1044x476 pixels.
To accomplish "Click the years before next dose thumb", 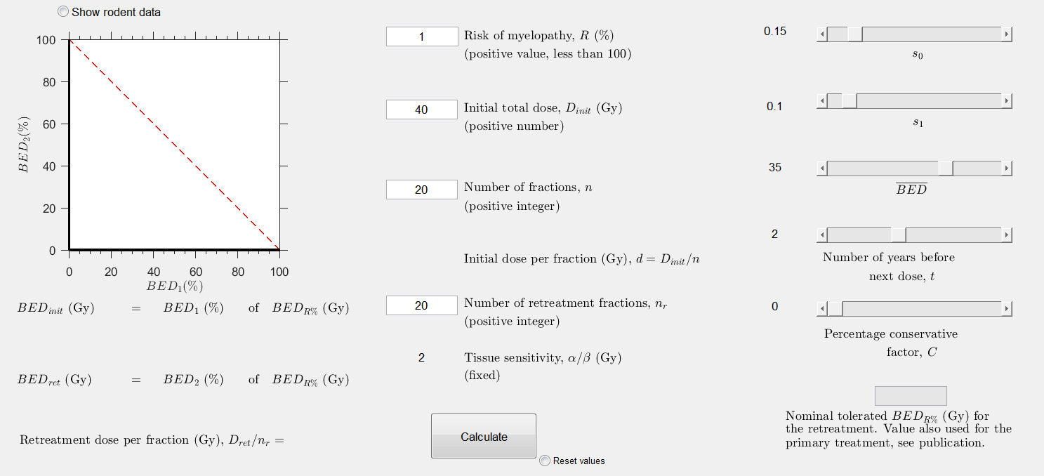I will (x=899, y=234).
